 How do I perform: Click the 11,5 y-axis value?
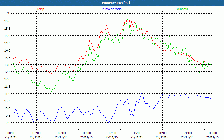click(8, 87)
